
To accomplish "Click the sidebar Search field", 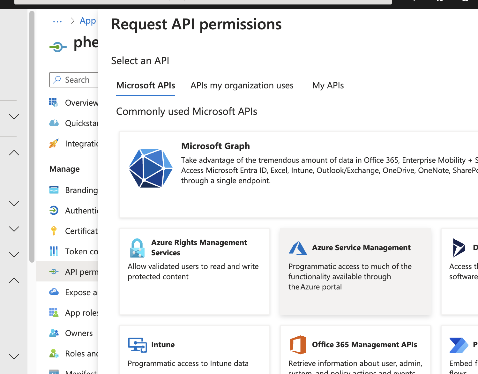I will (x=74, y=79).
